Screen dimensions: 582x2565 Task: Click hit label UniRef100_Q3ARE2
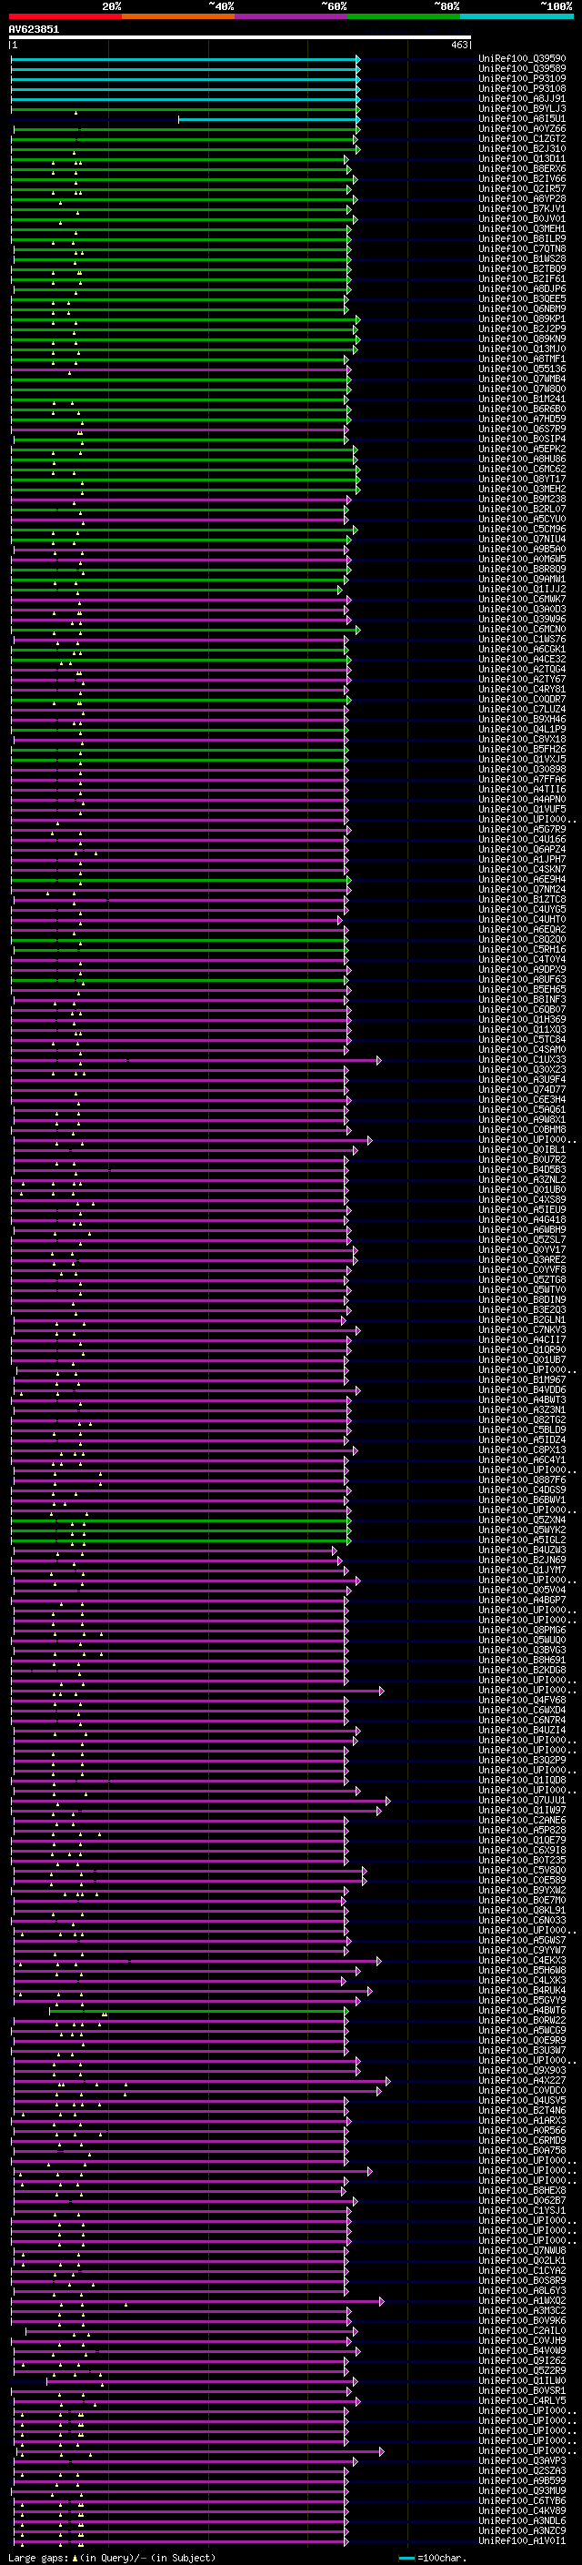pos(522,1259)
